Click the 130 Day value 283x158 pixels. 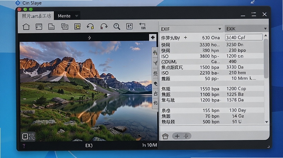[x=238, y=110]
